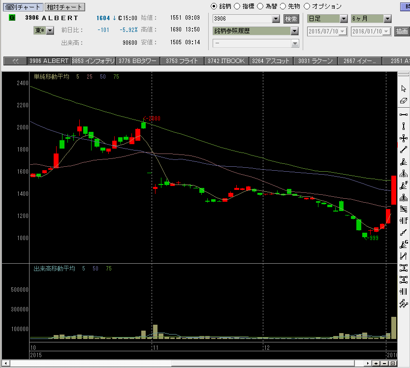
Task: Click the chart zoom-out minus button
Action: click(x=384, y=363)
